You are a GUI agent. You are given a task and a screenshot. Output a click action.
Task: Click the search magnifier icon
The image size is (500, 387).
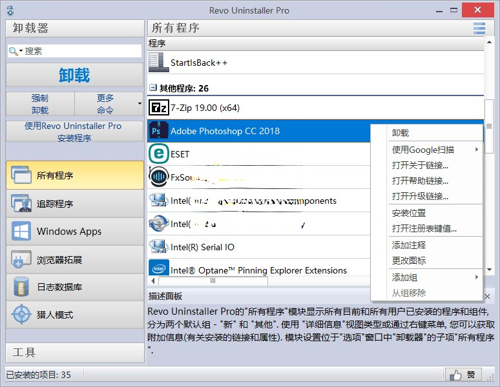[x=13, y=51]
